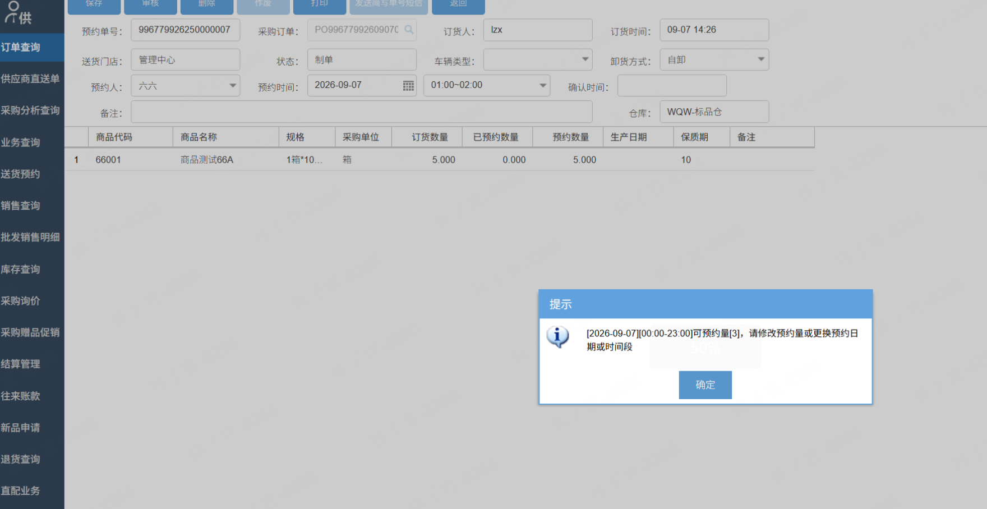Open the 卸货方式 dropdown showing 自卸
987x509 pixels.
click(761, 59)
